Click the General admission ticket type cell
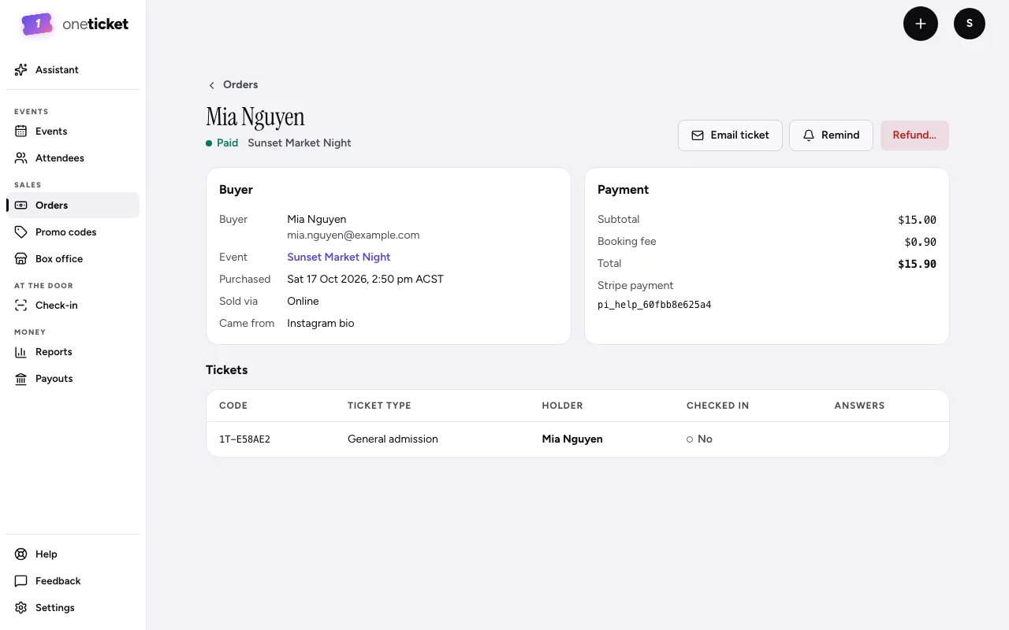 click(393, 439)
